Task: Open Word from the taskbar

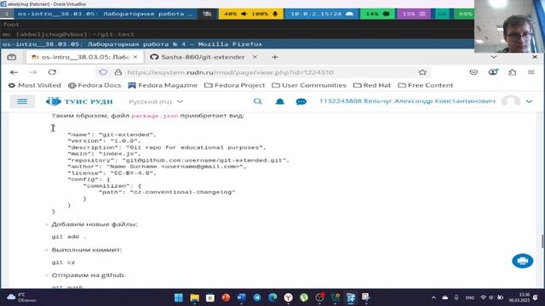Action: point(242,297)
